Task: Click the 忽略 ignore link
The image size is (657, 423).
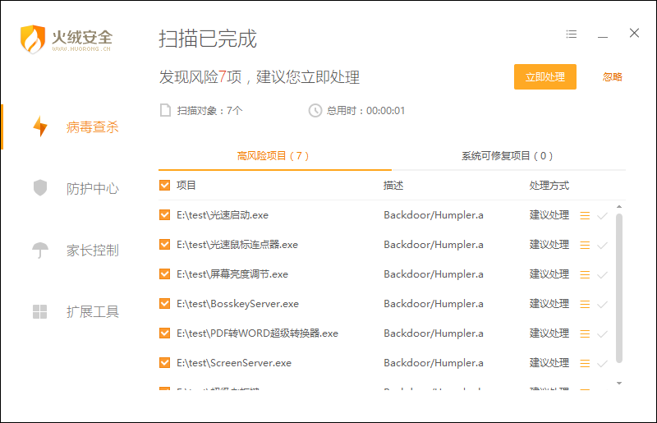Action: click(x=613, y=77)
